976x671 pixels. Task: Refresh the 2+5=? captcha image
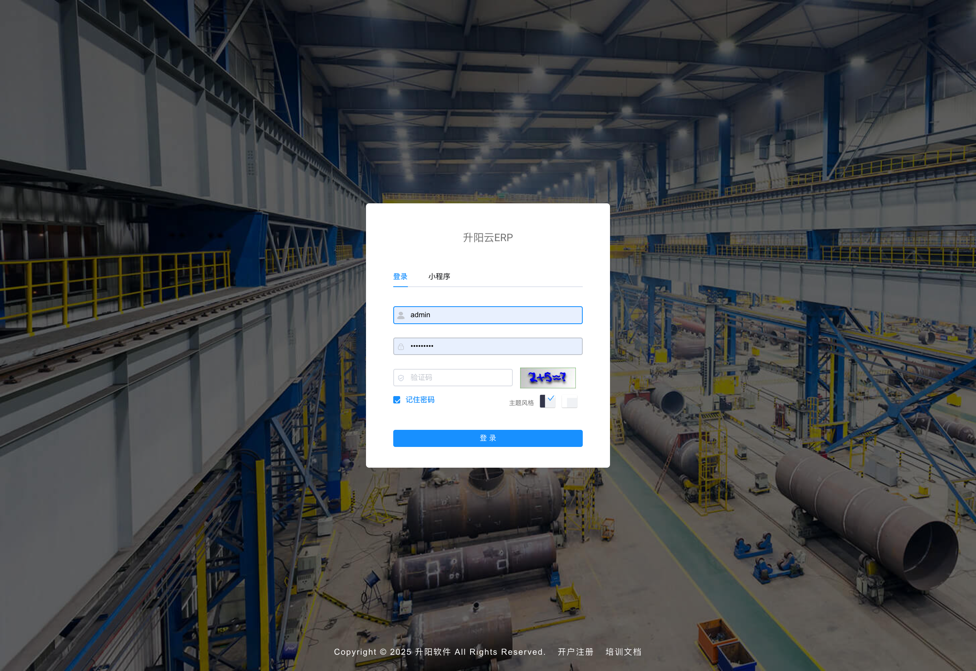pyautogui.click(x=547, y=377)
